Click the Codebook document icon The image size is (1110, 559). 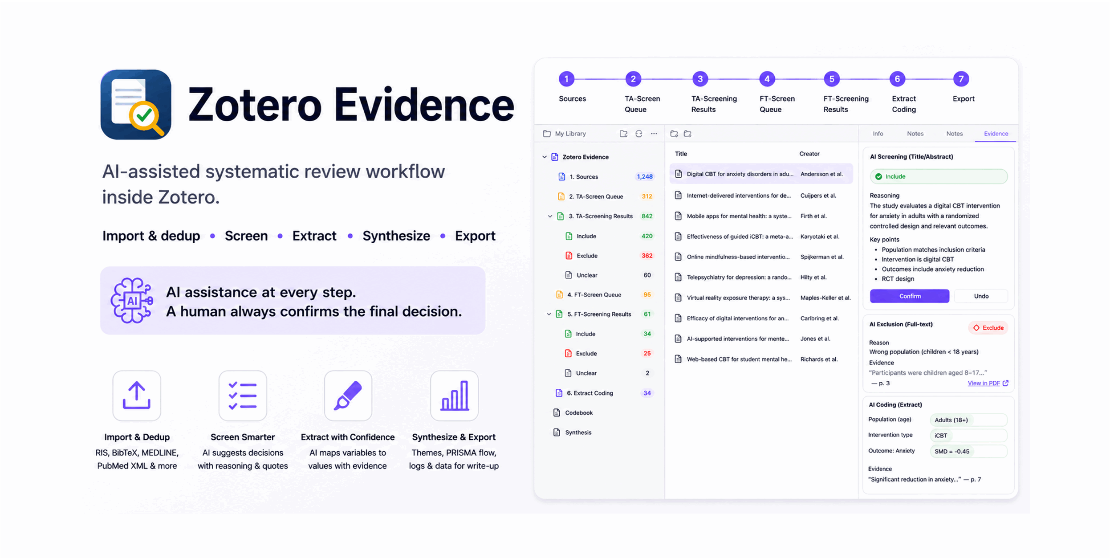(x=557, y=412)
